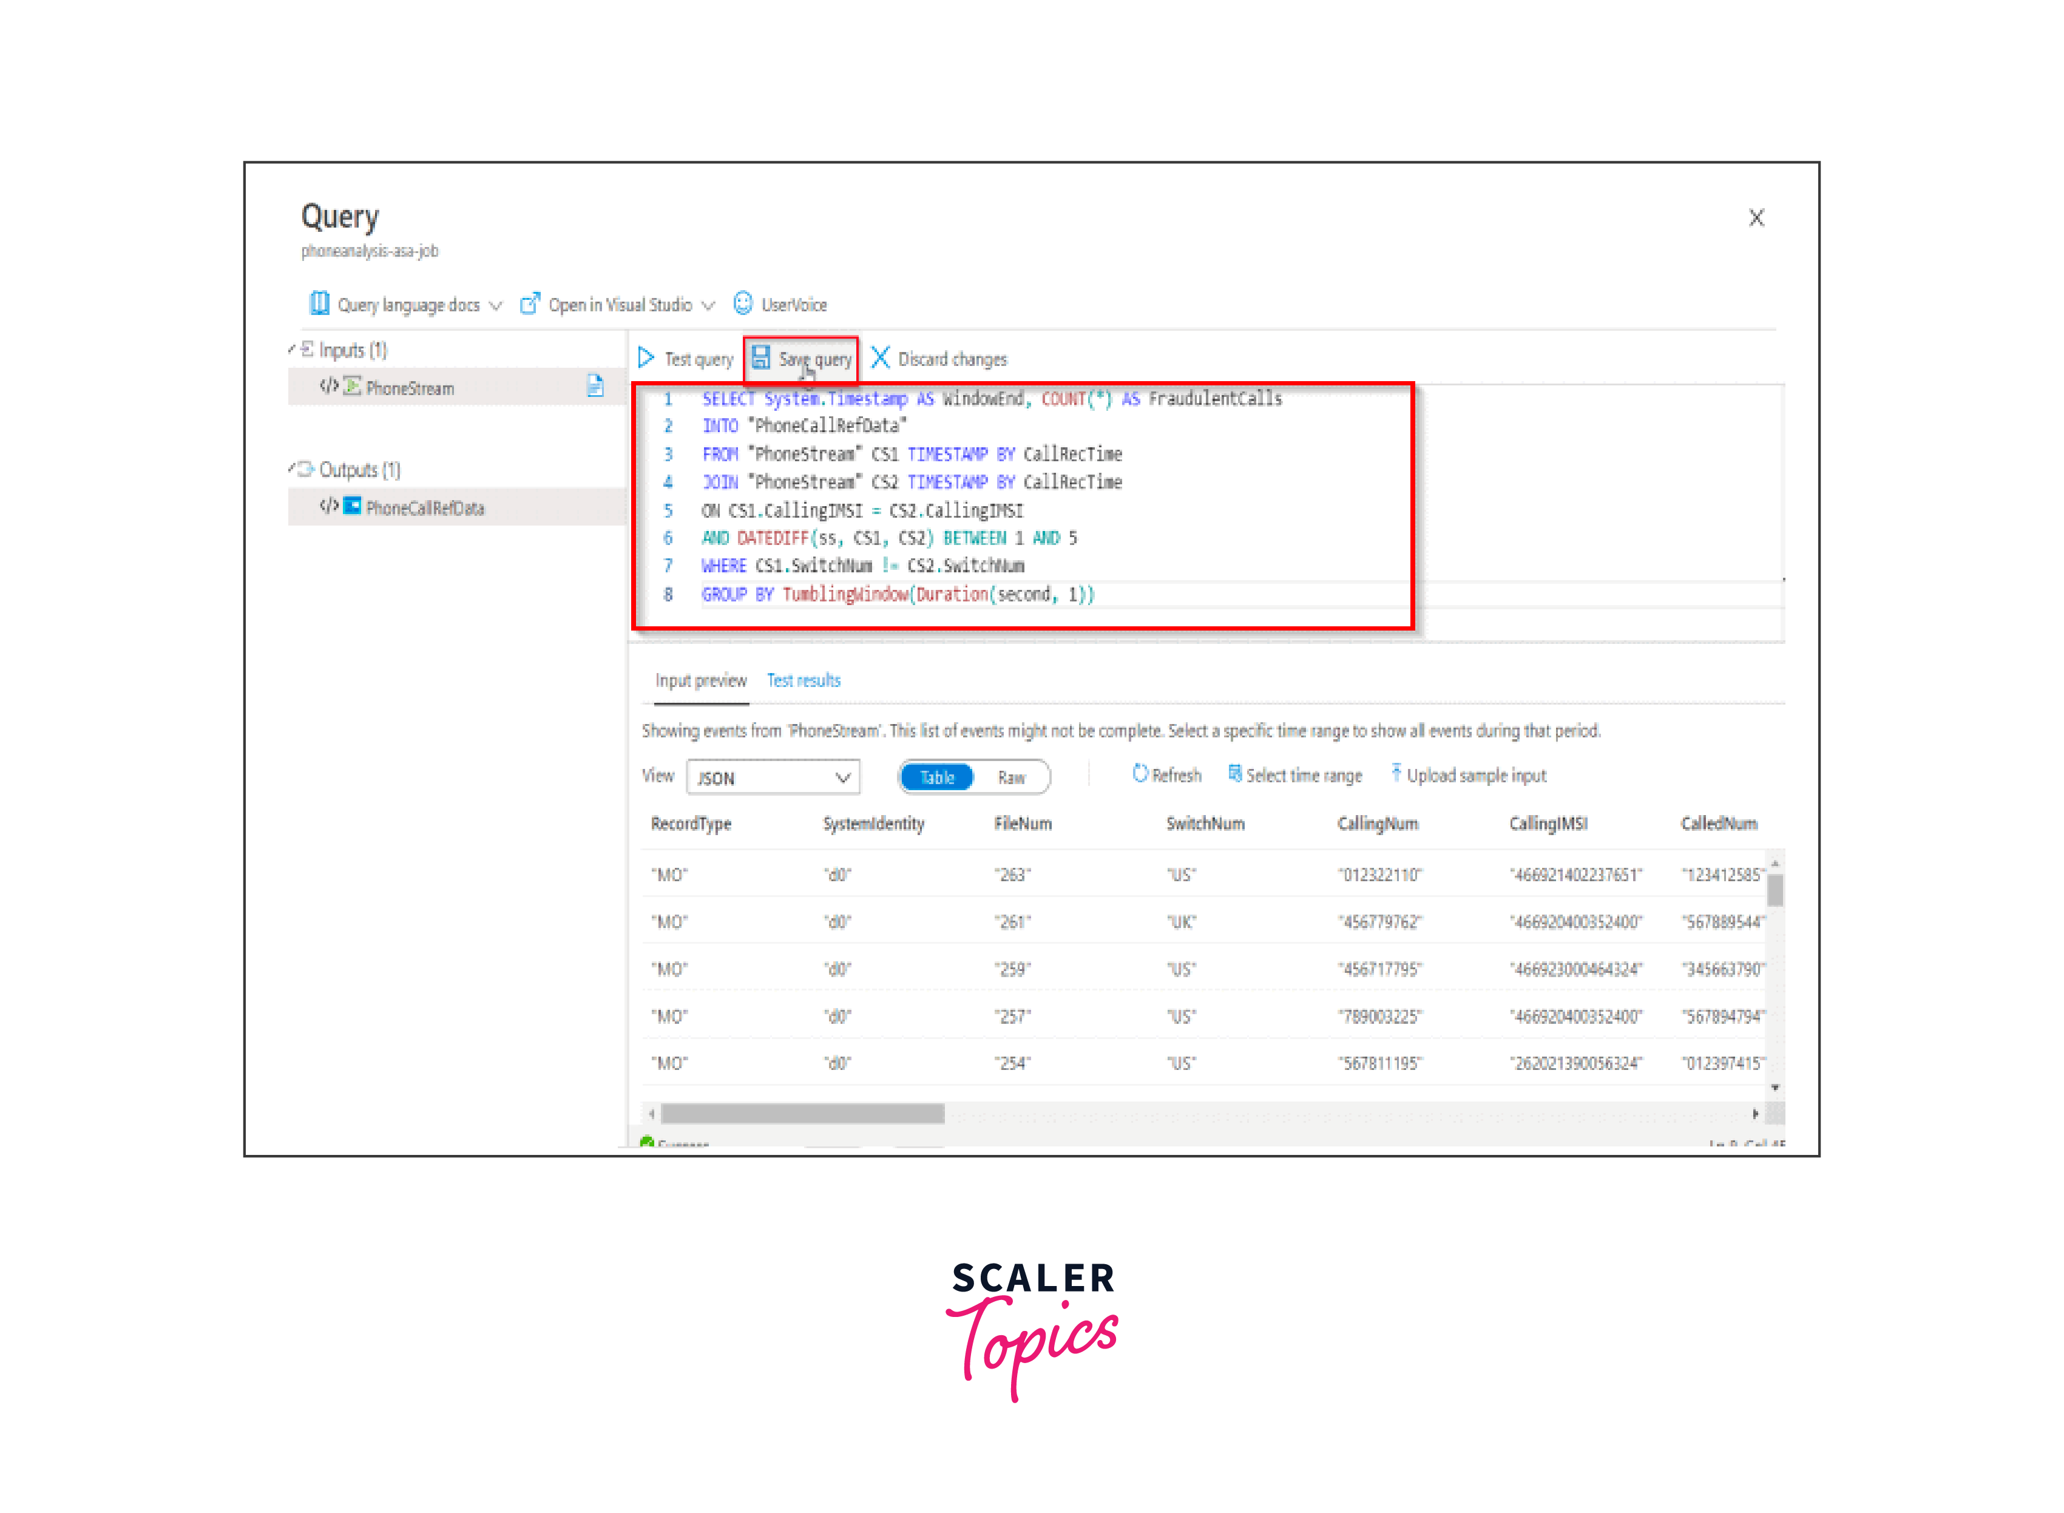Screen dimensions: 2064x1513
Task: Click the Save query disk icon
Action: [x=761, y=357]
